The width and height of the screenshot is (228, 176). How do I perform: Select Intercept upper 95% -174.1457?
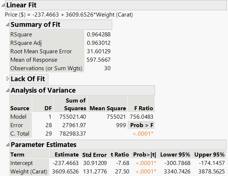(x=212, y=163)
